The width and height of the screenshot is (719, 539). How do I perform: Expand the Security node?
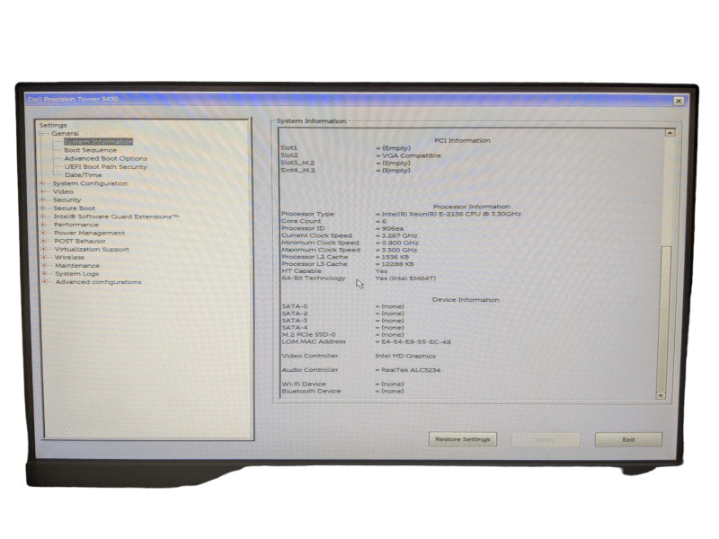click(42, 200)
